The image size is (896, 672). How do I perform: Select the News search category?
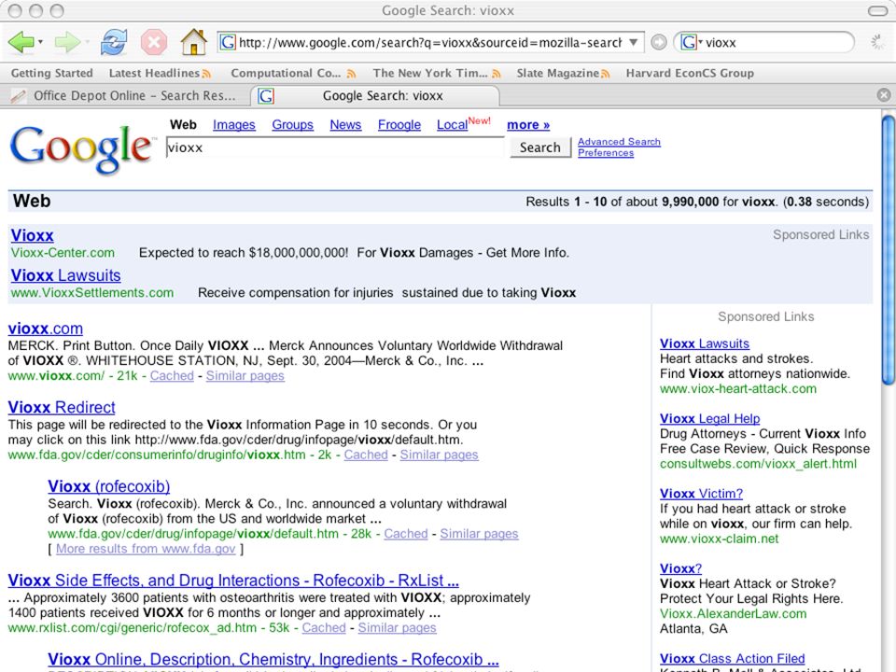coord(345,124)
